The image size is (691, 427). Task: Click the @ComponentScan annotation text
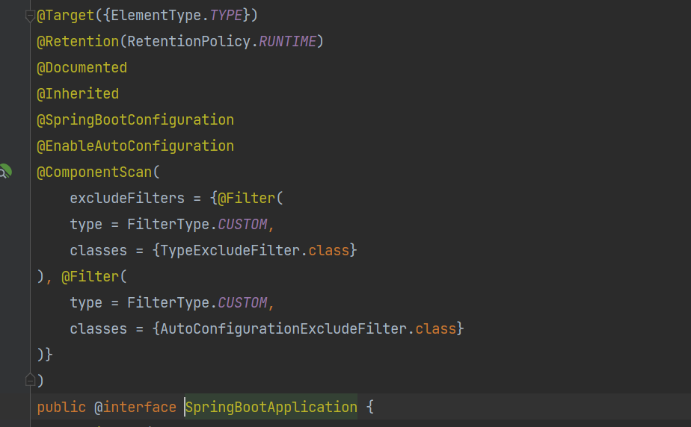94,172
